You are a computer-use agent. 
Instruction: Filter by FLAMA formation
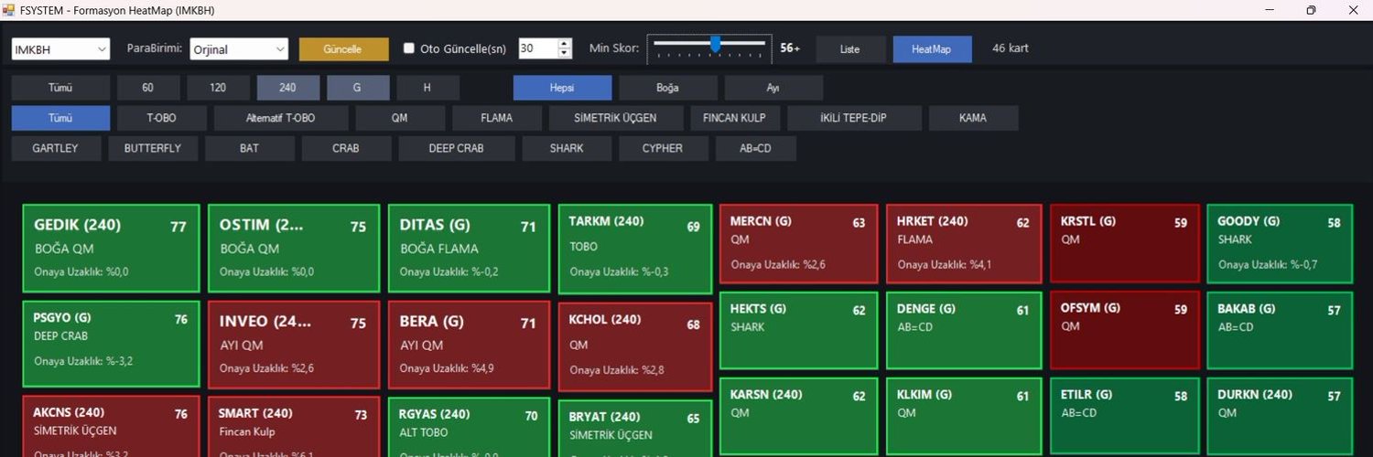coord(497,118)
